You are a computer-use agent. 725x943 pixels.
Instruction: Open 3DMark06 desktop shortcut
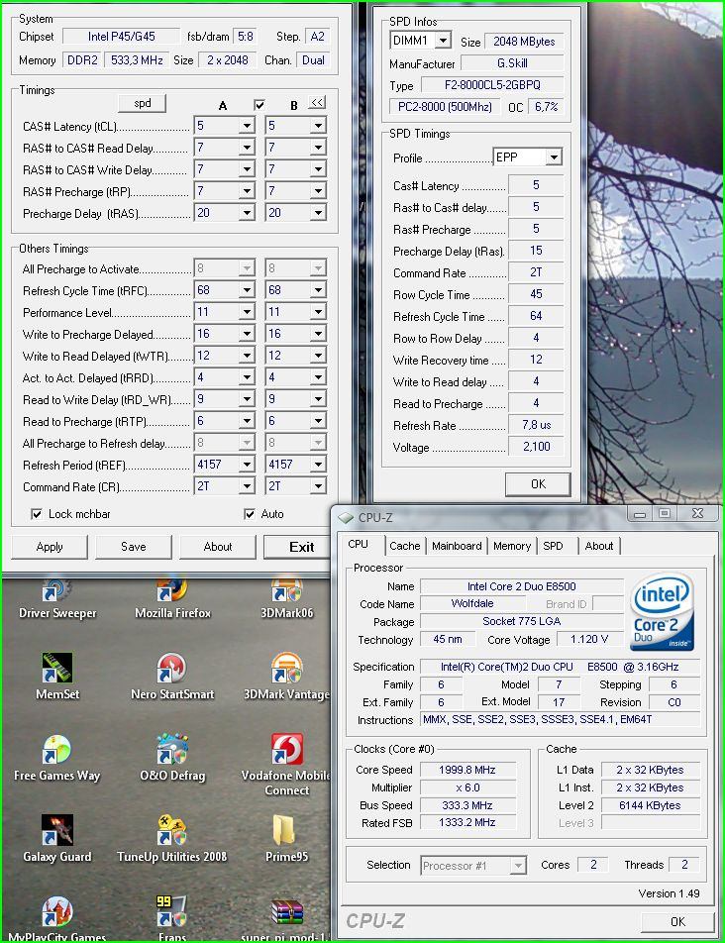click(x=287, y=598)
